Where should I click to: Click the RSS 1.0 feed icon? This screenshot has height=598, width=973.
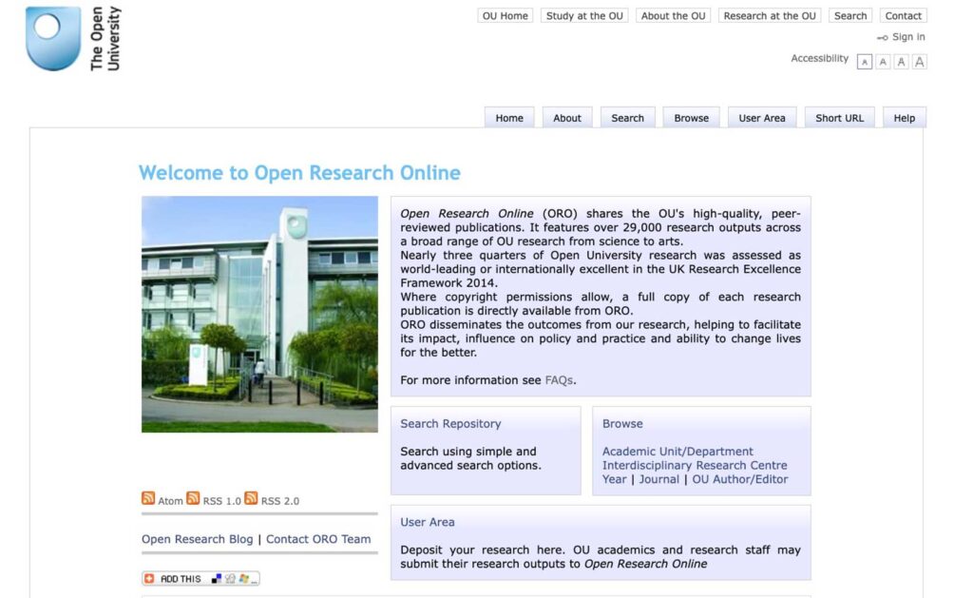193,498
